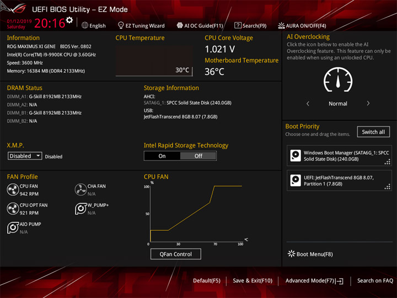
Task: Turn Intel Rapid Storage Technology On
Action: (x=162, y=156)
